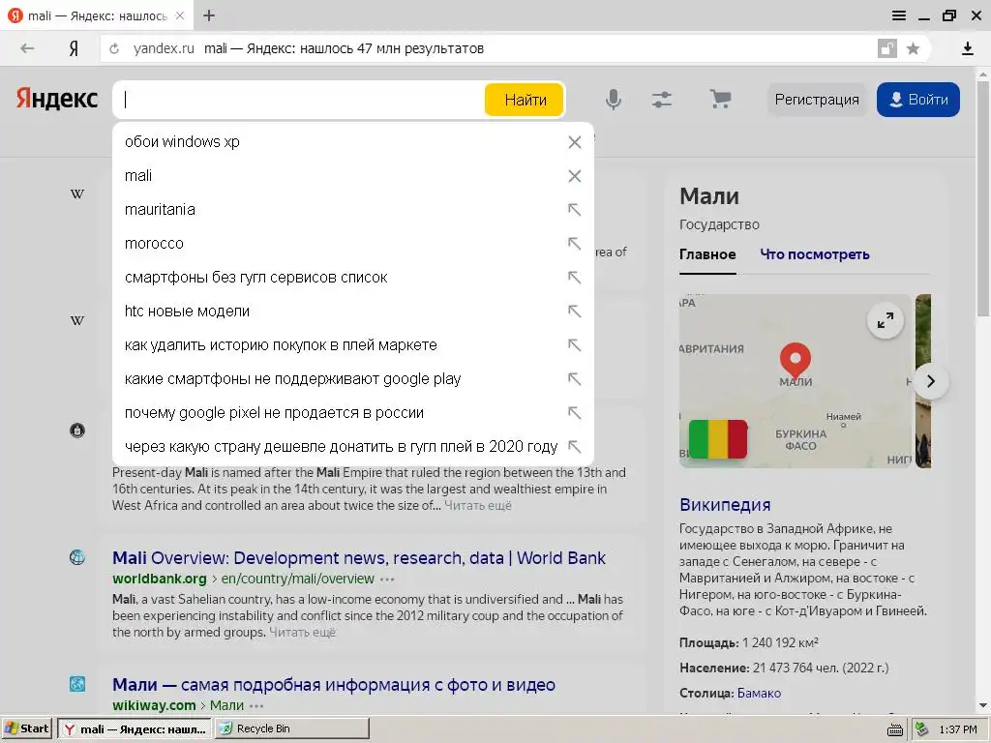This screenshot has height=743, width=991.
Task: Click the back arrow in browser toolbar
Action: 26,48
